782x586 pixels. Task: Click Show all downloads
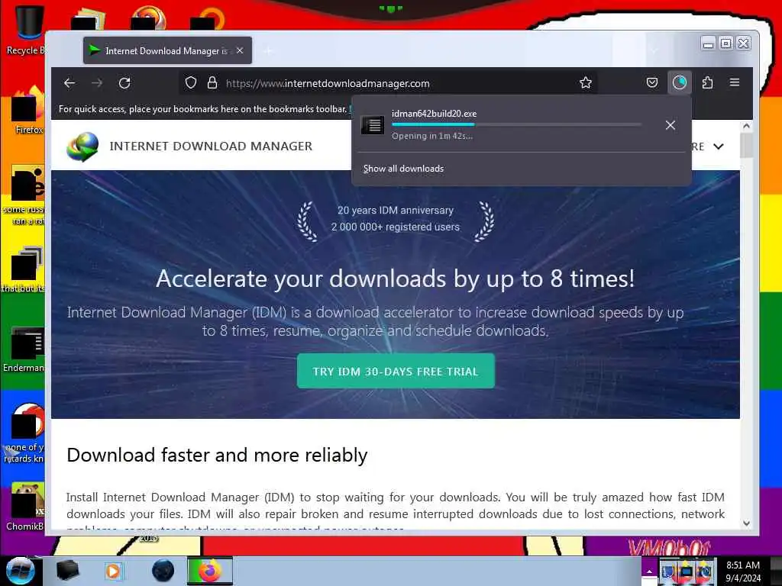pos(403,169)
